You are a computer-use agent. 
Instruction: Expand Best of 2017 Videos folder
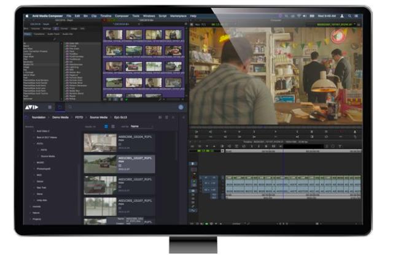[x=34, y=137]
